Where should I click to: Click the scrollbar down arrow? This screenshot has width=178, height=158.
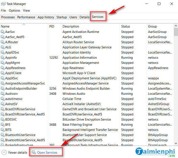coord(176,143)
